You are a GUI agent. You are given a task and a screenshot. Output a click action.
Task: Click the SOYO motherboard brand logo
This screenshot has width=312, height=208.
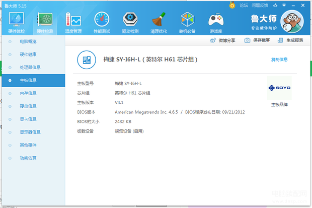(x=279, y=88)
